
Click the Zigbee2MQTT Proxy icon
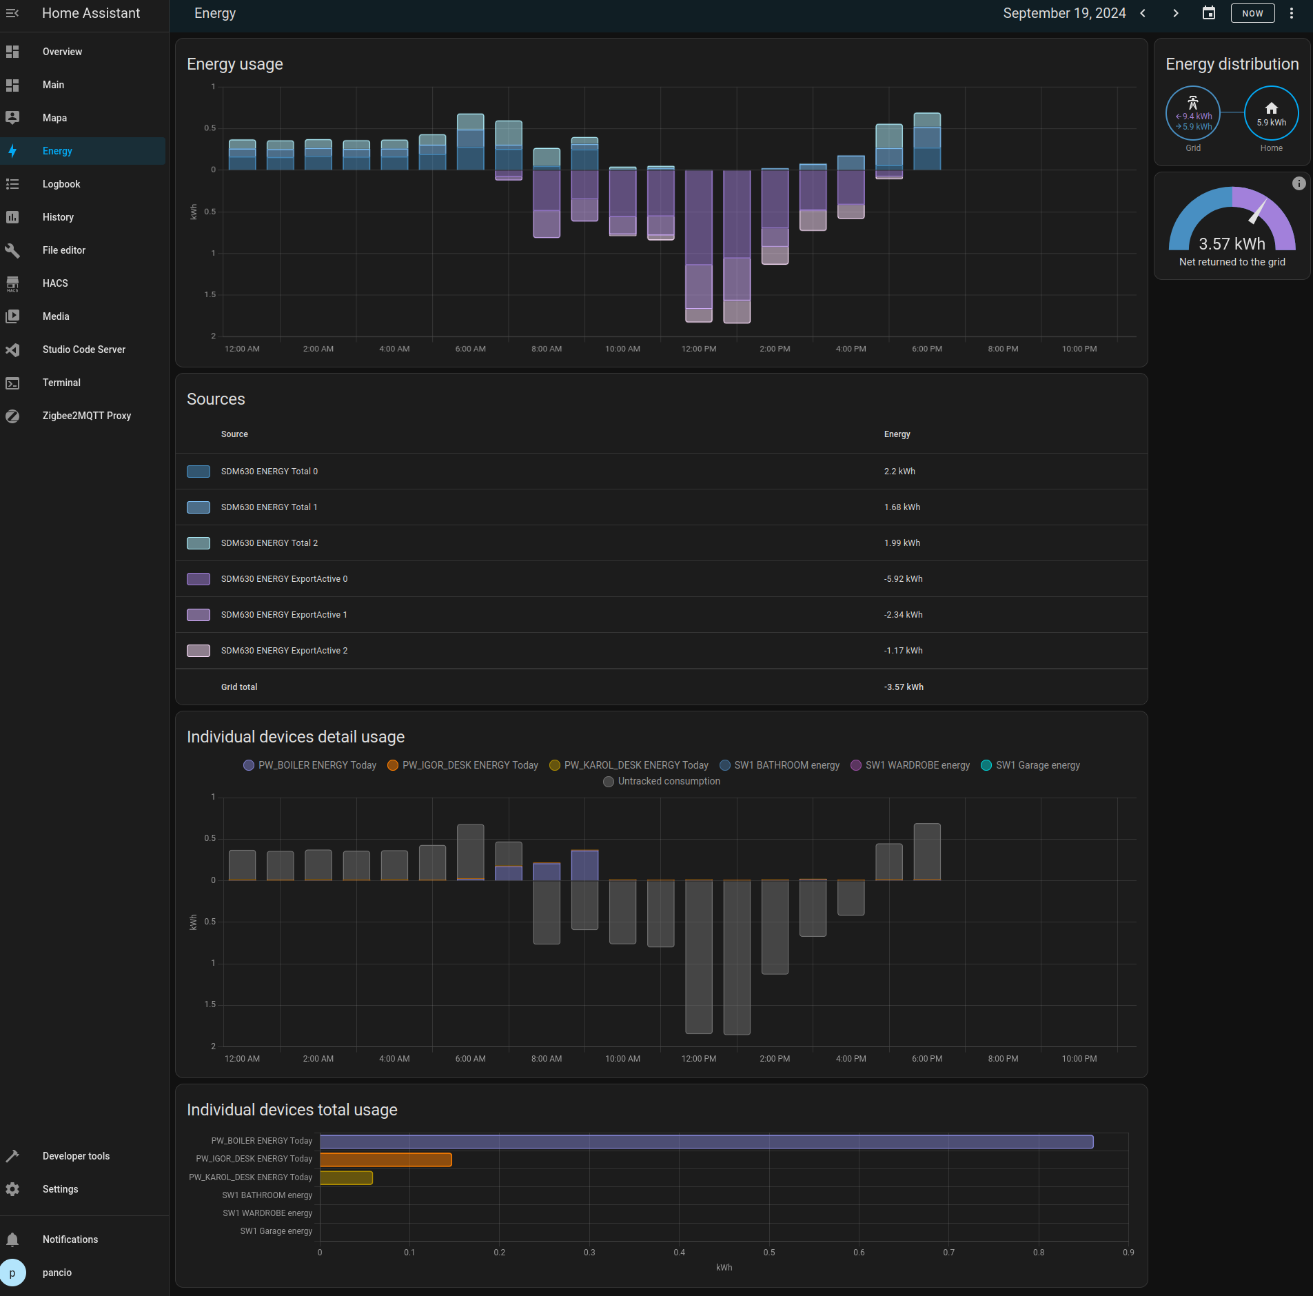tap(12, 416)
